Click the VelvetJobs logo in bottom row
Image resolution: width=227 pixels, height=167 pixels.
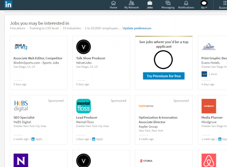[83, 161]
